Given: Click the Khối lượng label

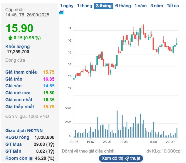Looking at the screenshot, I should tap(17, 46).
